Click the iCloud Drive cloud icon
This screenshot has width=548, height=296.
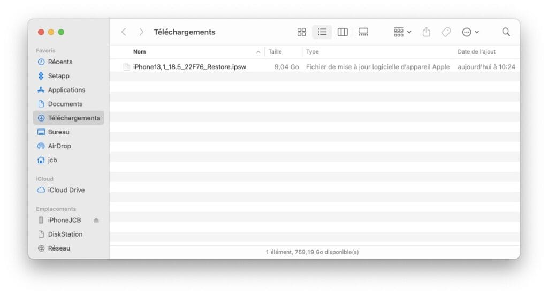(41, 190)
